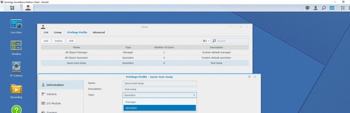Image resolution: width=350 pixels, height=113 pixels.
Task: Click the Add button
Action: click(46, 41)
